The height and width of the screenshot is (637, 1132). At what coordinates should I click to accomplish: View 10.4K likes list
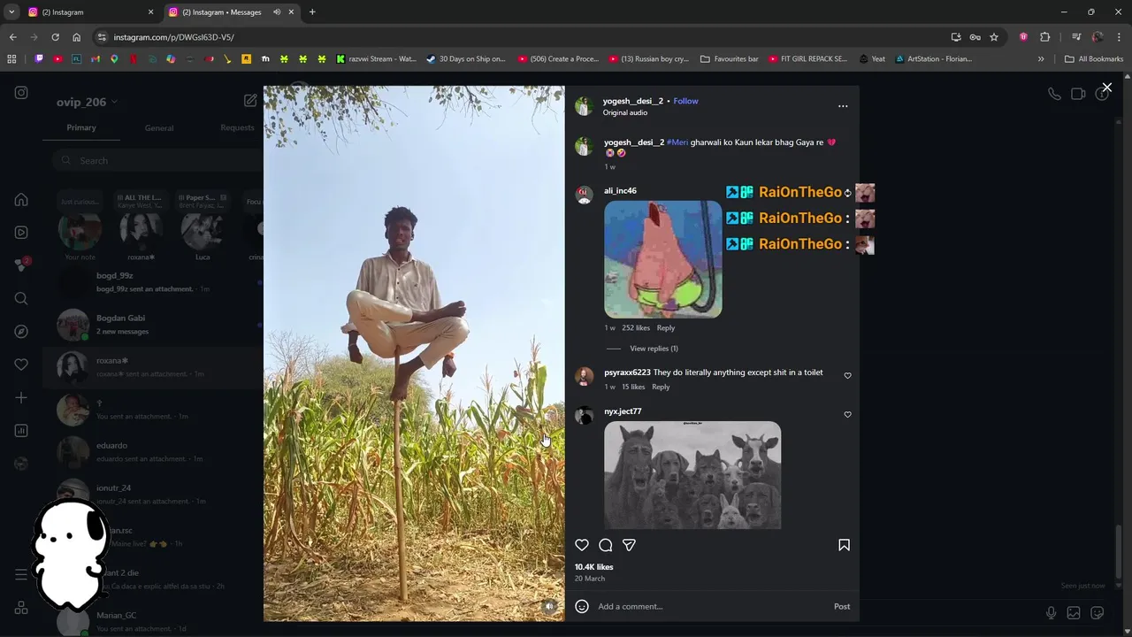(x=593, y=567)
